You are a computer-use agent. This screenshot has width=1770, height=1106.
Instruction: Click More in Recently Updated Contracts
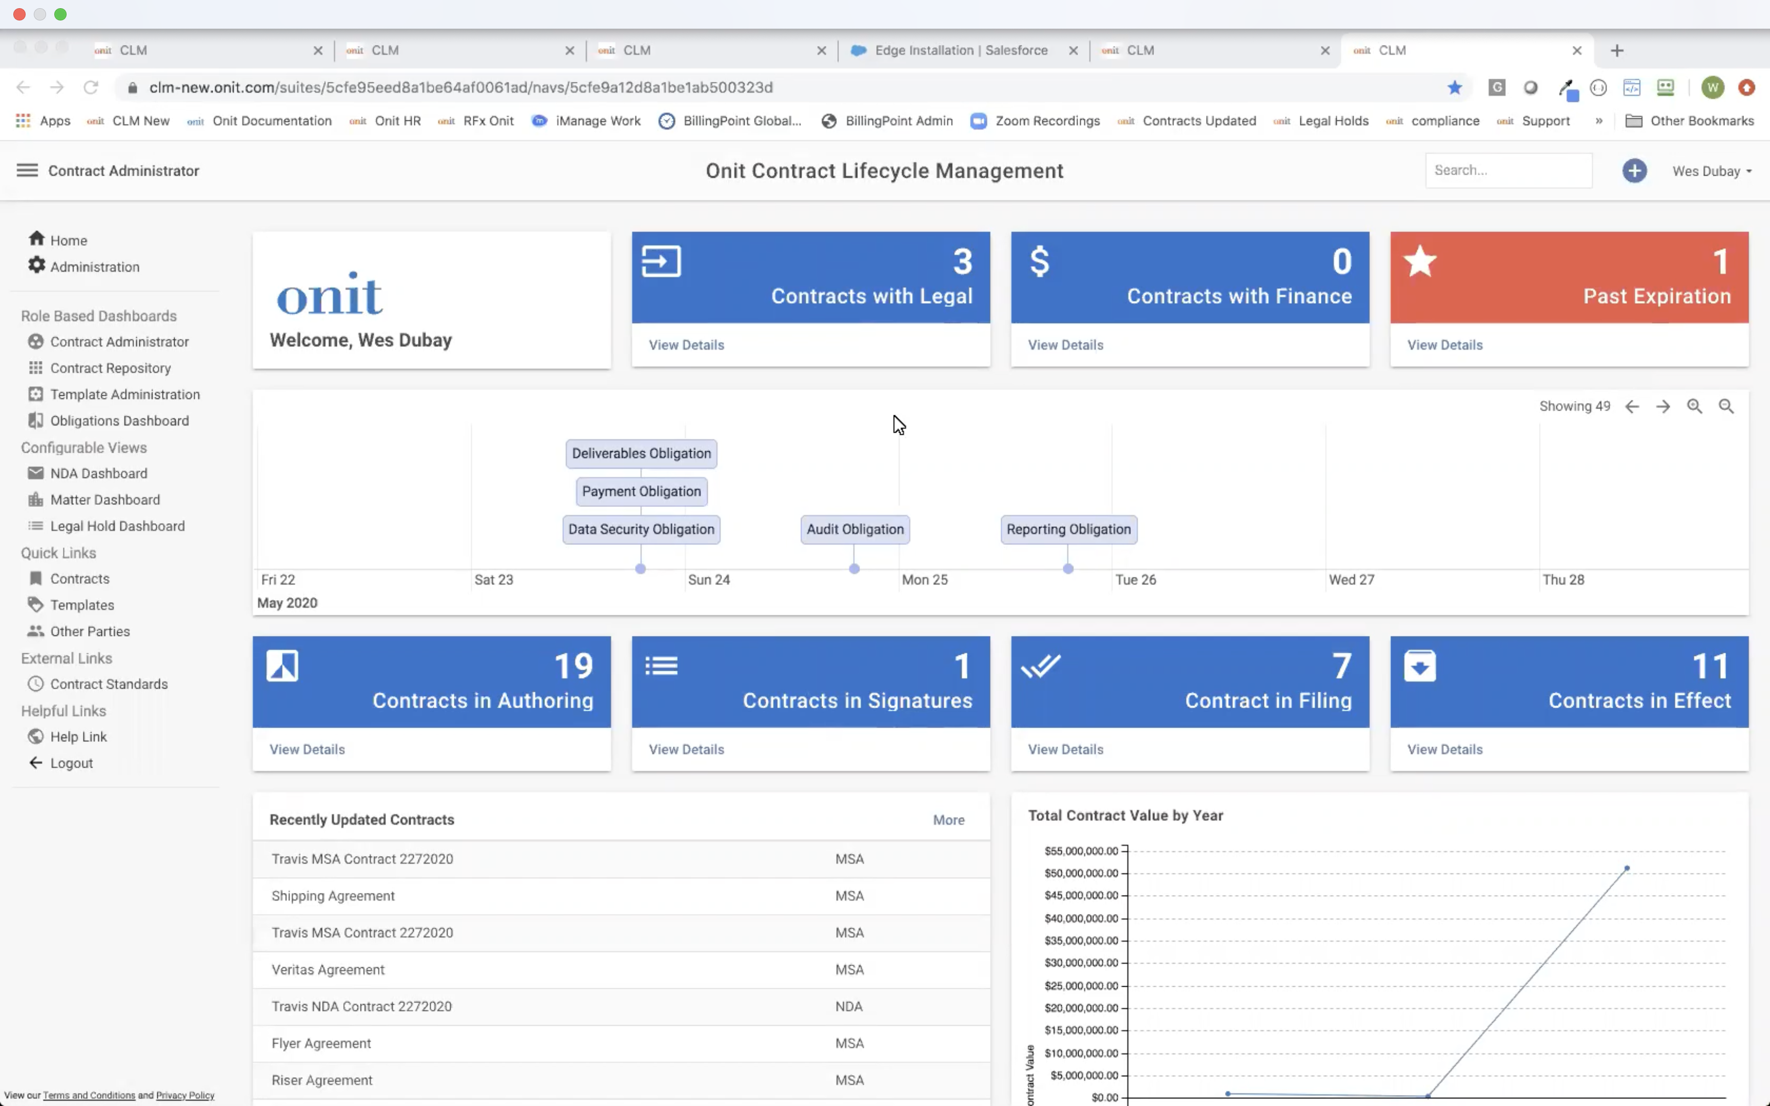coord(948,820)
